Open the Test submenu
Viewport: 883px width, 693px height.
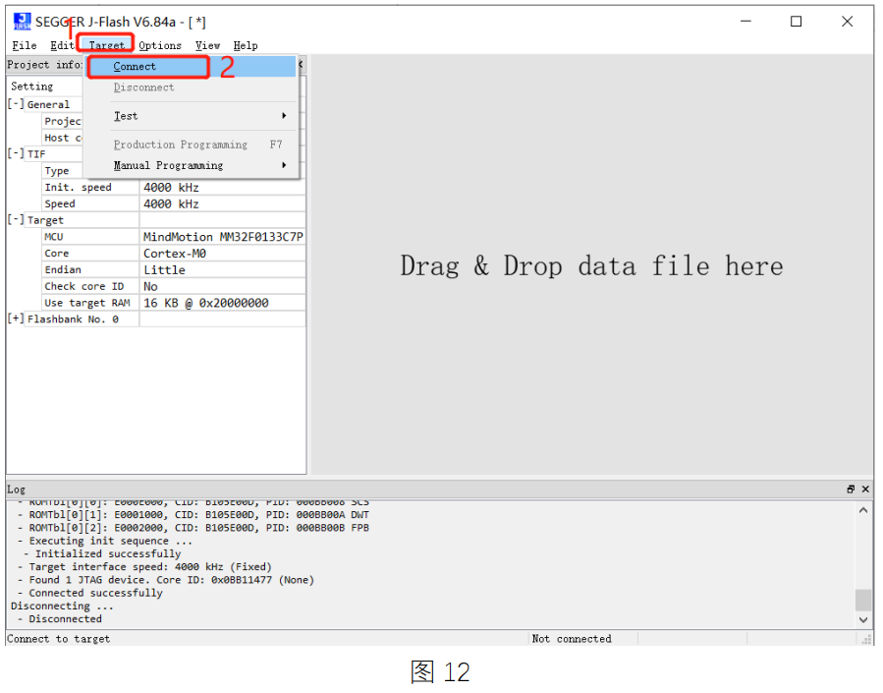[x=191, y=116]
